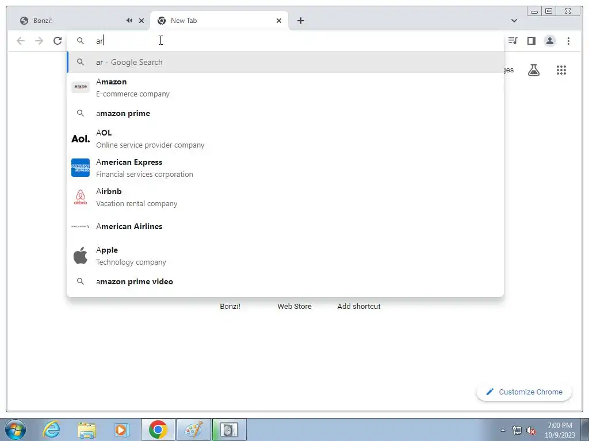
Task: Open the profile avatar menu
Action: tap(549, 41)
